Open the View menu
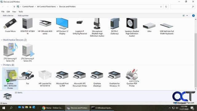This screenshot has width=197, height=111. point(14,12)
